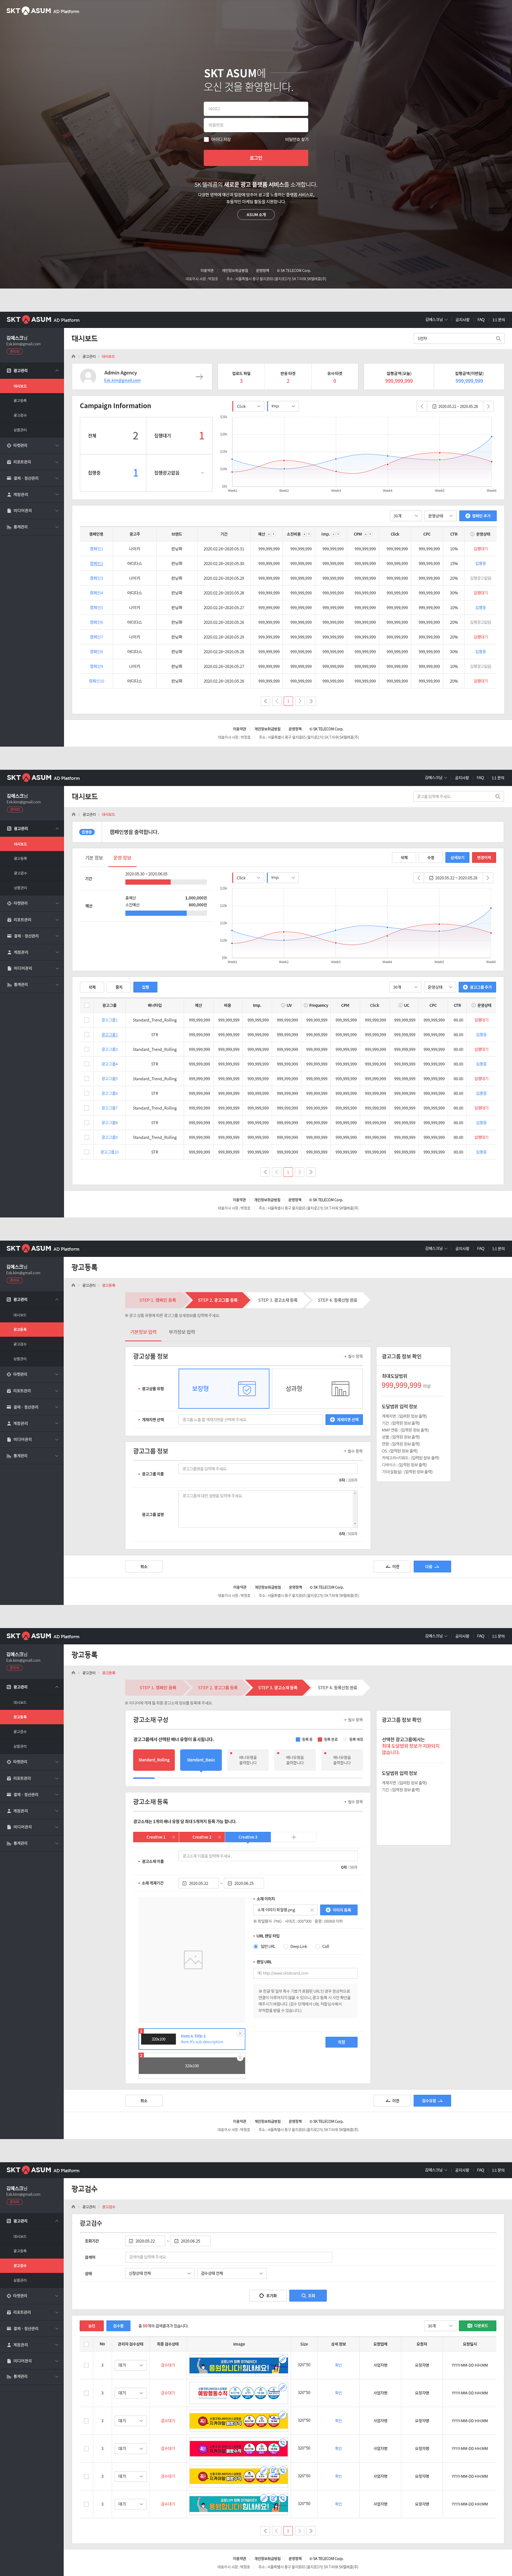Enable the 아이디 저장 checkbox on login form
512x2576 pixels.
click(206, 139)
